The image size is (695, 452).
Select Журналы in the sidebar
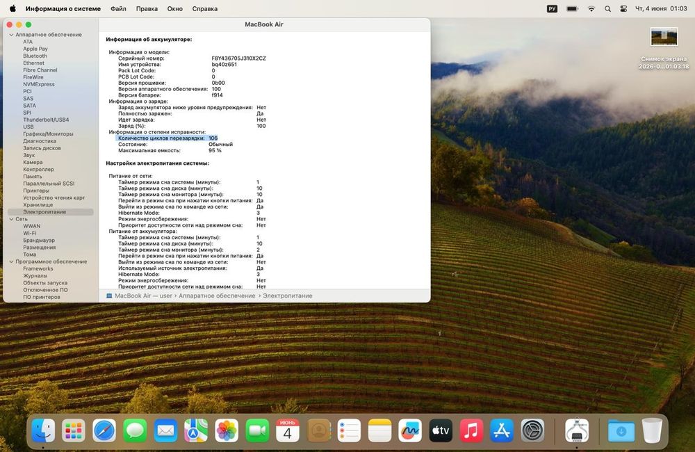[x=35, y=276]
